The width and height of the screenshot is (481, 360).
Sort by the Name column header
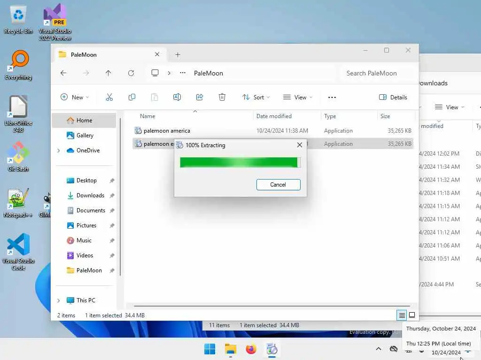(147, 116)
